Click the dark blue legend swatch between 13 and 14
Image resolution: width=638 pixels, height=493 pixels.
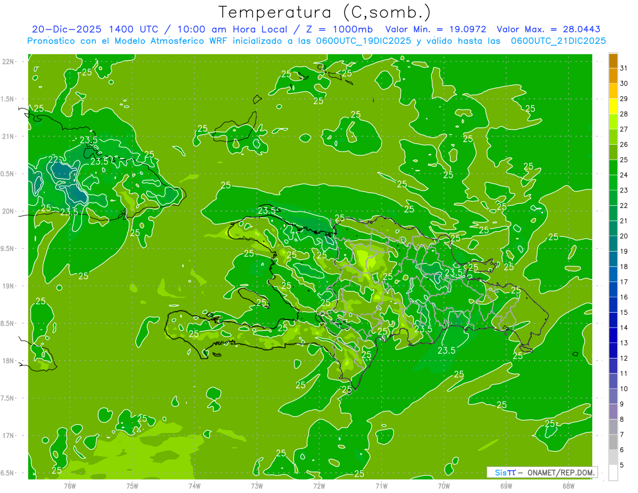click(613, 336)
